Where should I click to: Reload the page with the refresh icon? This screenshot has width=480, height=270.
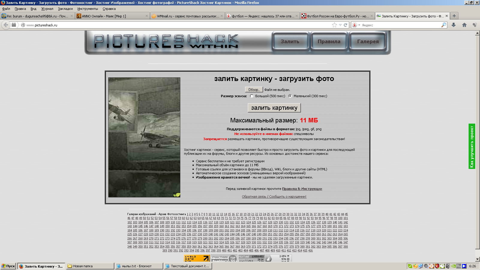(346, 25)
